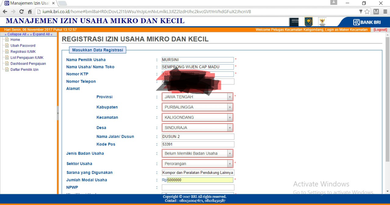Bookmark this page with the star icon
Screen dimensions: 390x205
367,12
